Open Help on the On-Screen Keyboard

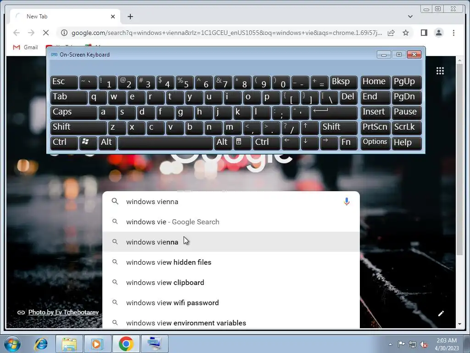coord(407,143)
